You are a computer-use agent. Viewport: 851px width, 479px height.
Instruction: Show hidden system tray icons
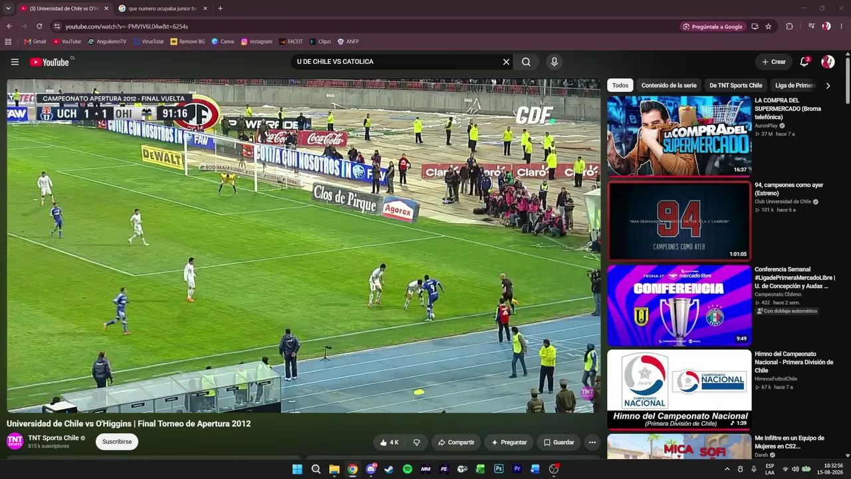pyautogui.click(x=727, y=469)
